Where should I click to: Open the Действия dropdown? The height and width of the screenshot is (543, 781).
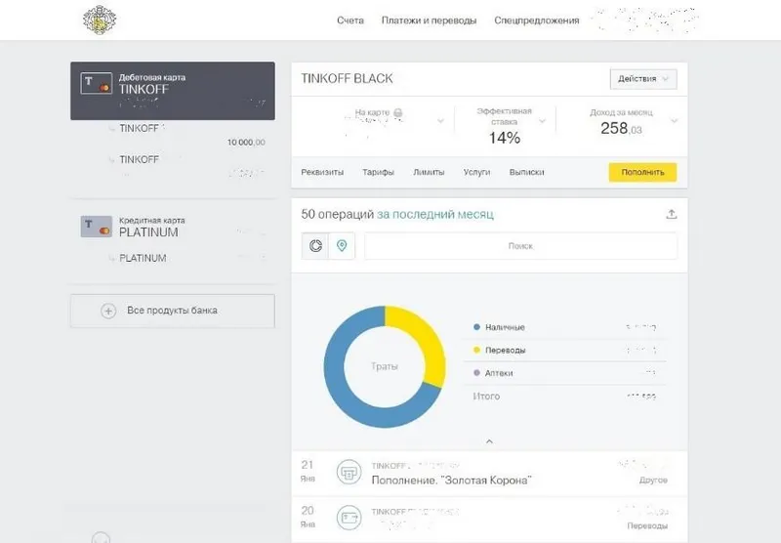click(642, 78)
